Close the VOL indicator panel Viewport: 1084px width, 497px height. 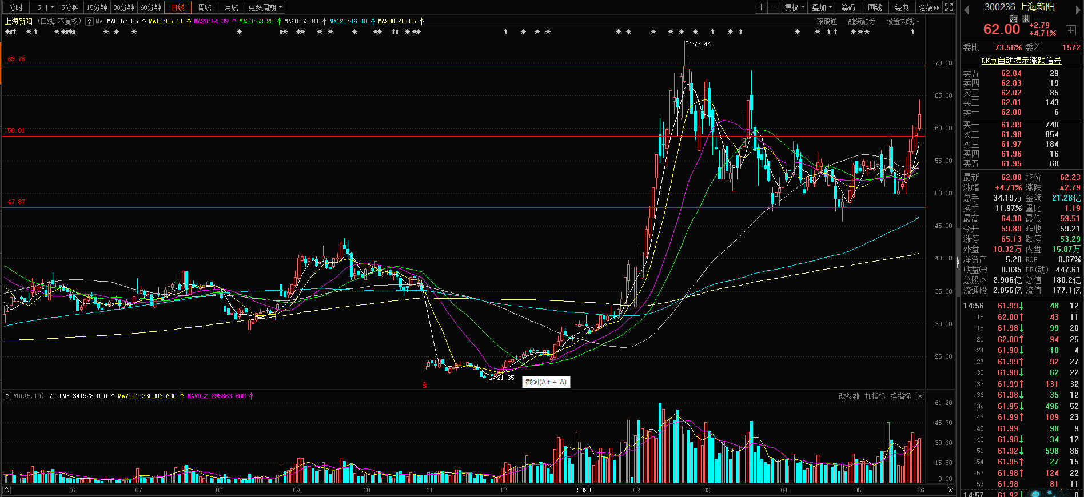click(920, 396)
